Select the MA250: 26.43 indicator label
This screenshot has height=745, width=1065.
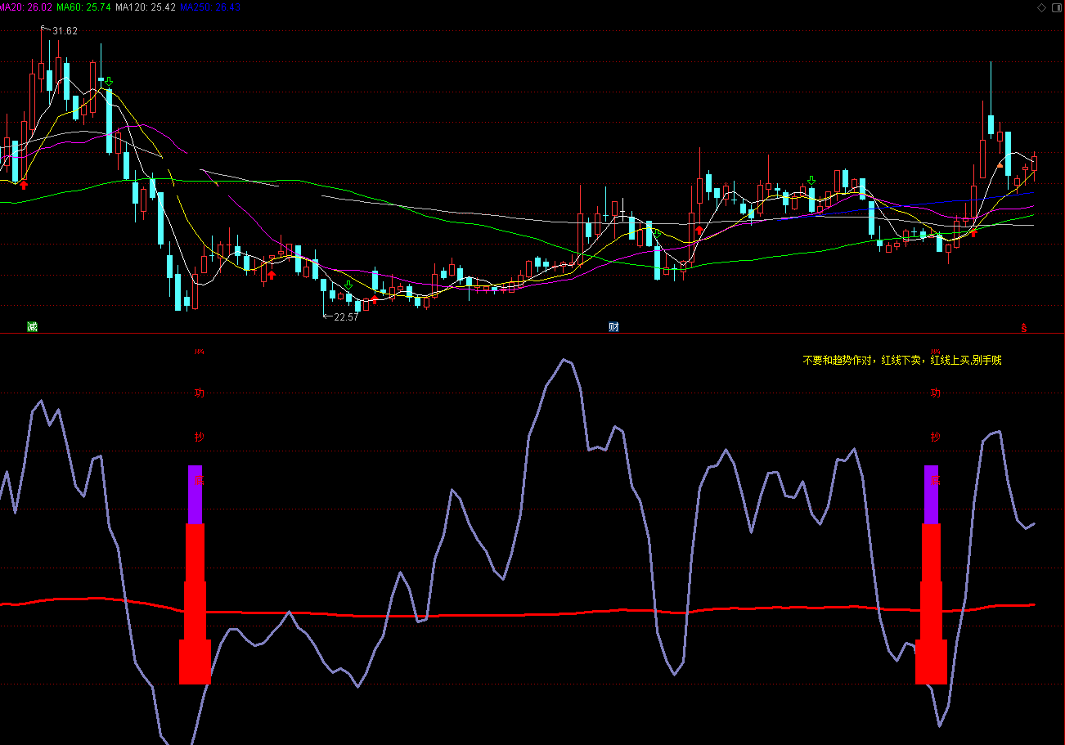[210, 7]
